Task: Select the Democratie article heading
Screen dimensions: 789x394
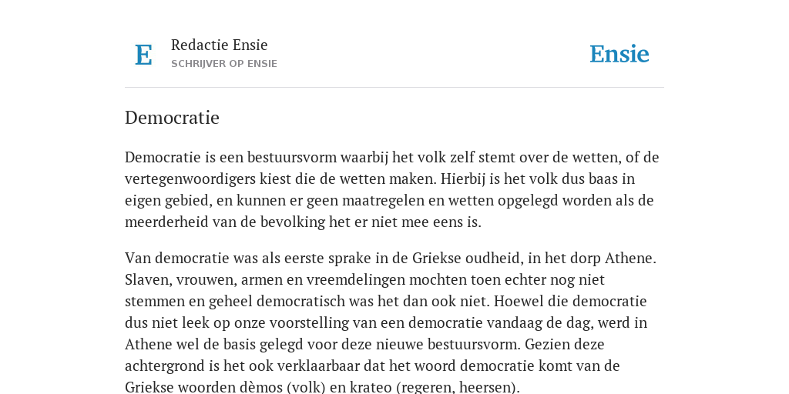Action: [x=172, y=118]
